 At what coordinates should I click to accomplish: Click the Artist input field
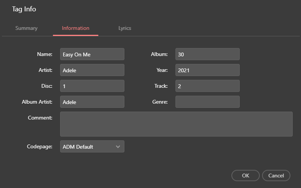pos(92,70)
